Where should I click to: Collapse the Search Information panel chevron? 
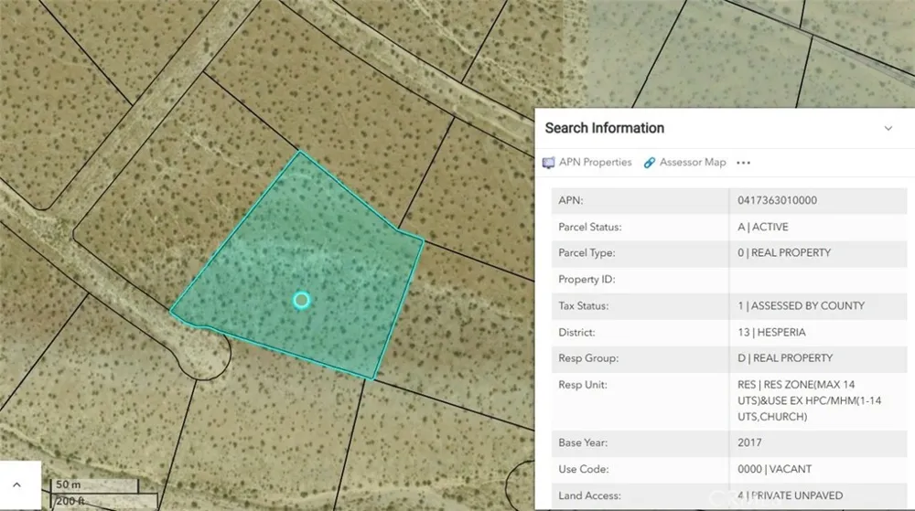pyautogui.click(x=888, y=128)
